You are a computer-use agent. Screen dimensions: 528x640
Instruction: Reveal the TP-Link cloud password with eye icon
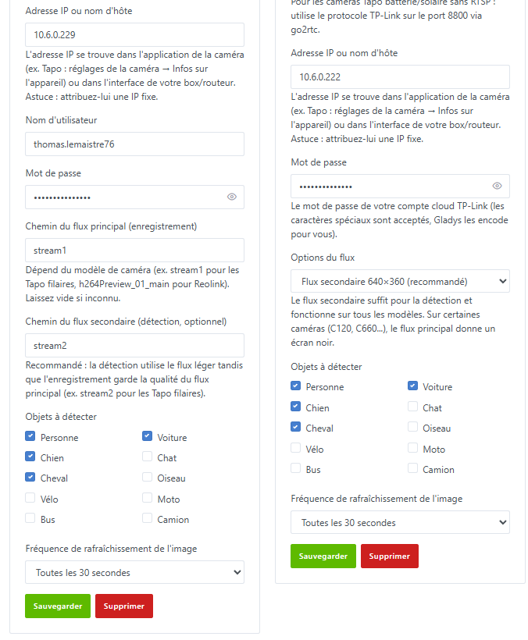click(497, 186)
